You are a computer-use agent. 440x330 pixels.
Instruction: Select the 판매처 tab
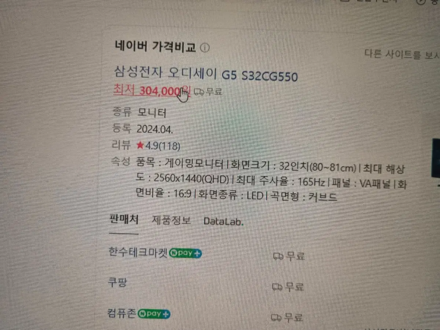(124, 220)
